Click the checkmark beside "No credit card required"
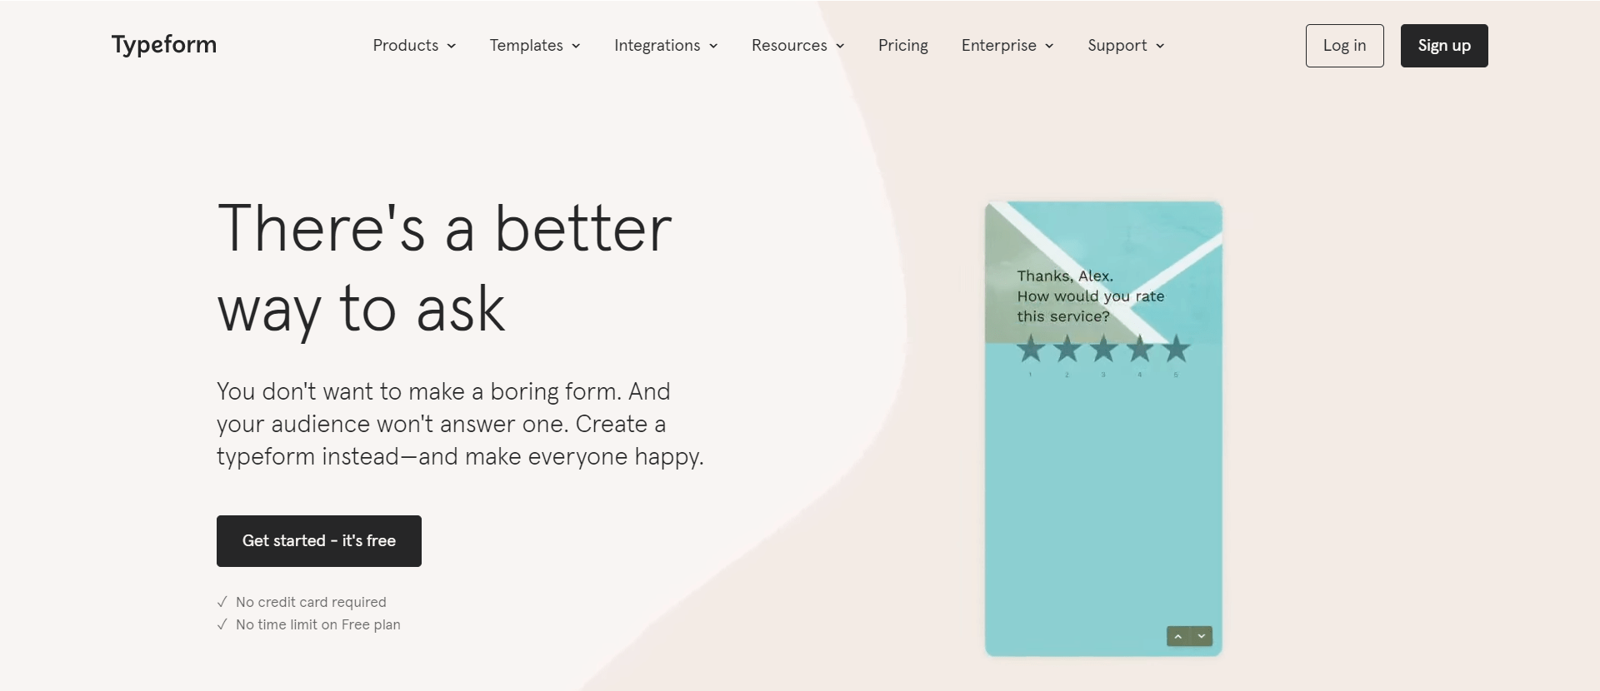 click(221, 601)
